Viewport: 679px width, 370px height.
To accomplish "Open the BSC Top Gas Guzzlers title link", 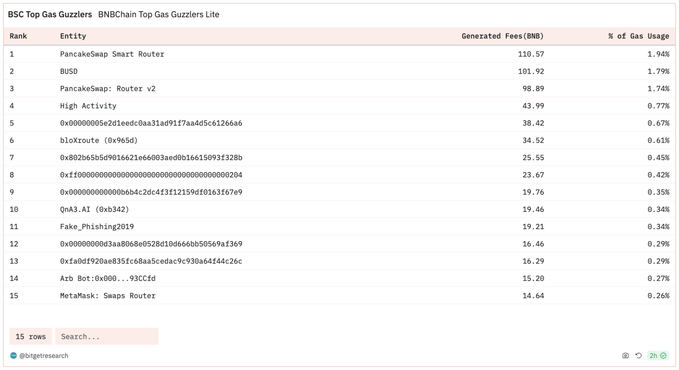I will click(50, 14).
